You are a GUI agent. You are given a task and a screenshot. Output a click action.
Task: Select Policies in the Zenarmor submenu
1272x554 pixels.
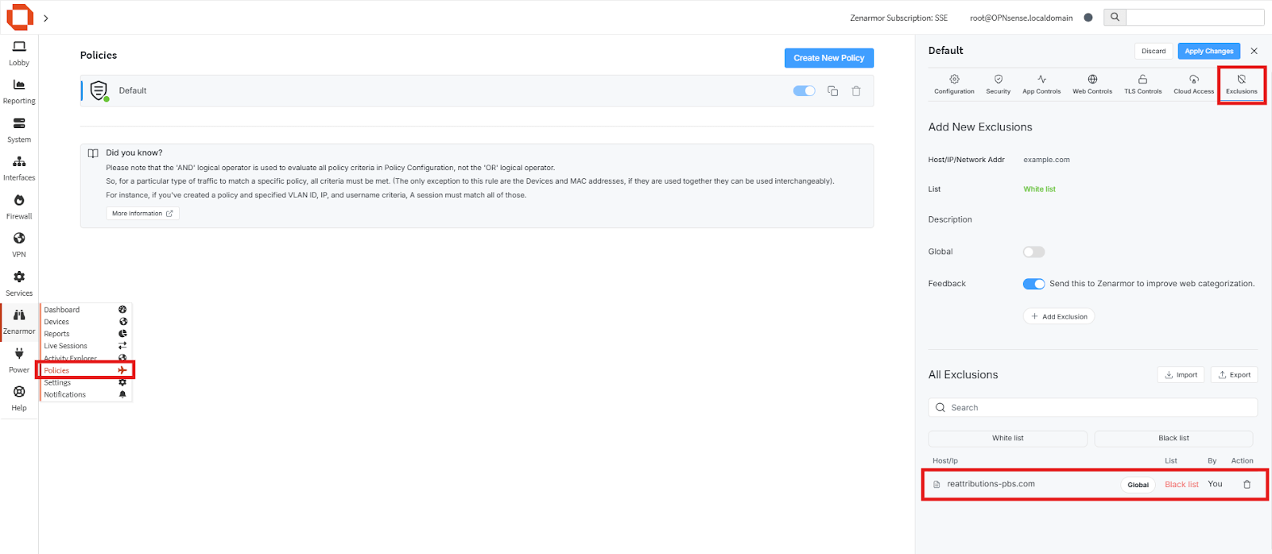86,370
